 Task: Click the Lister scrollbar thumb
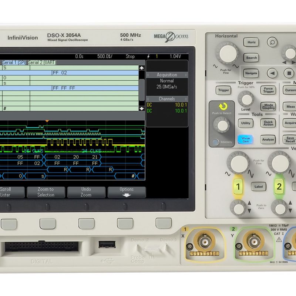point(142,90)
